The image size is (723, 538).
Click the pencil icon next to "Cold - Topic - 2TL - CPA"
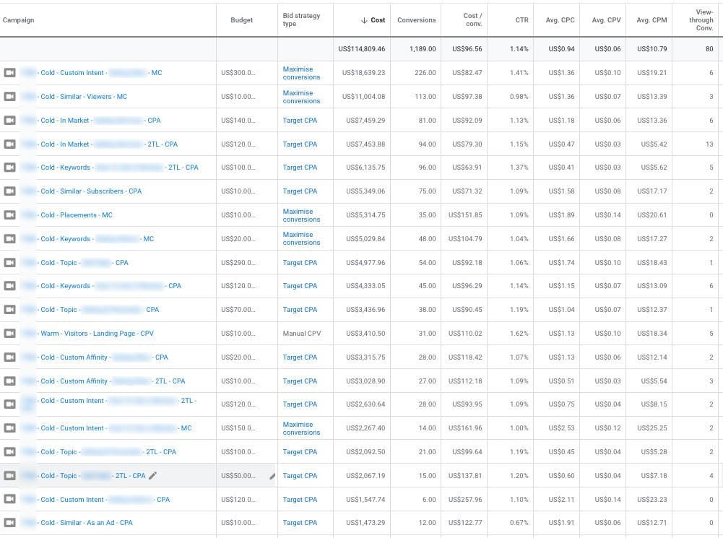[152, 475]
